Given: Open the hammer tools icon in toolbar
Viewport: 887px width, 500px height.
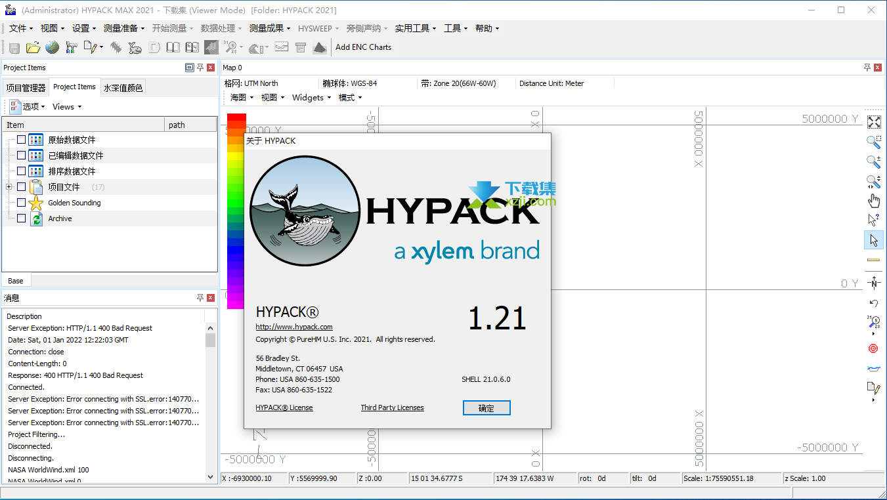Looking at the screenshot, I should 71,47.
